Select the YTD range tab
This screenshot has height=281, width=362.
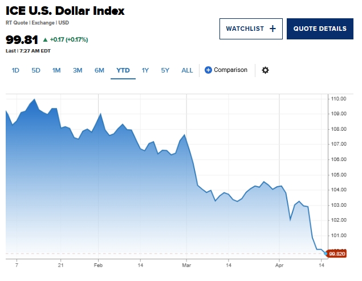[123, 70]
